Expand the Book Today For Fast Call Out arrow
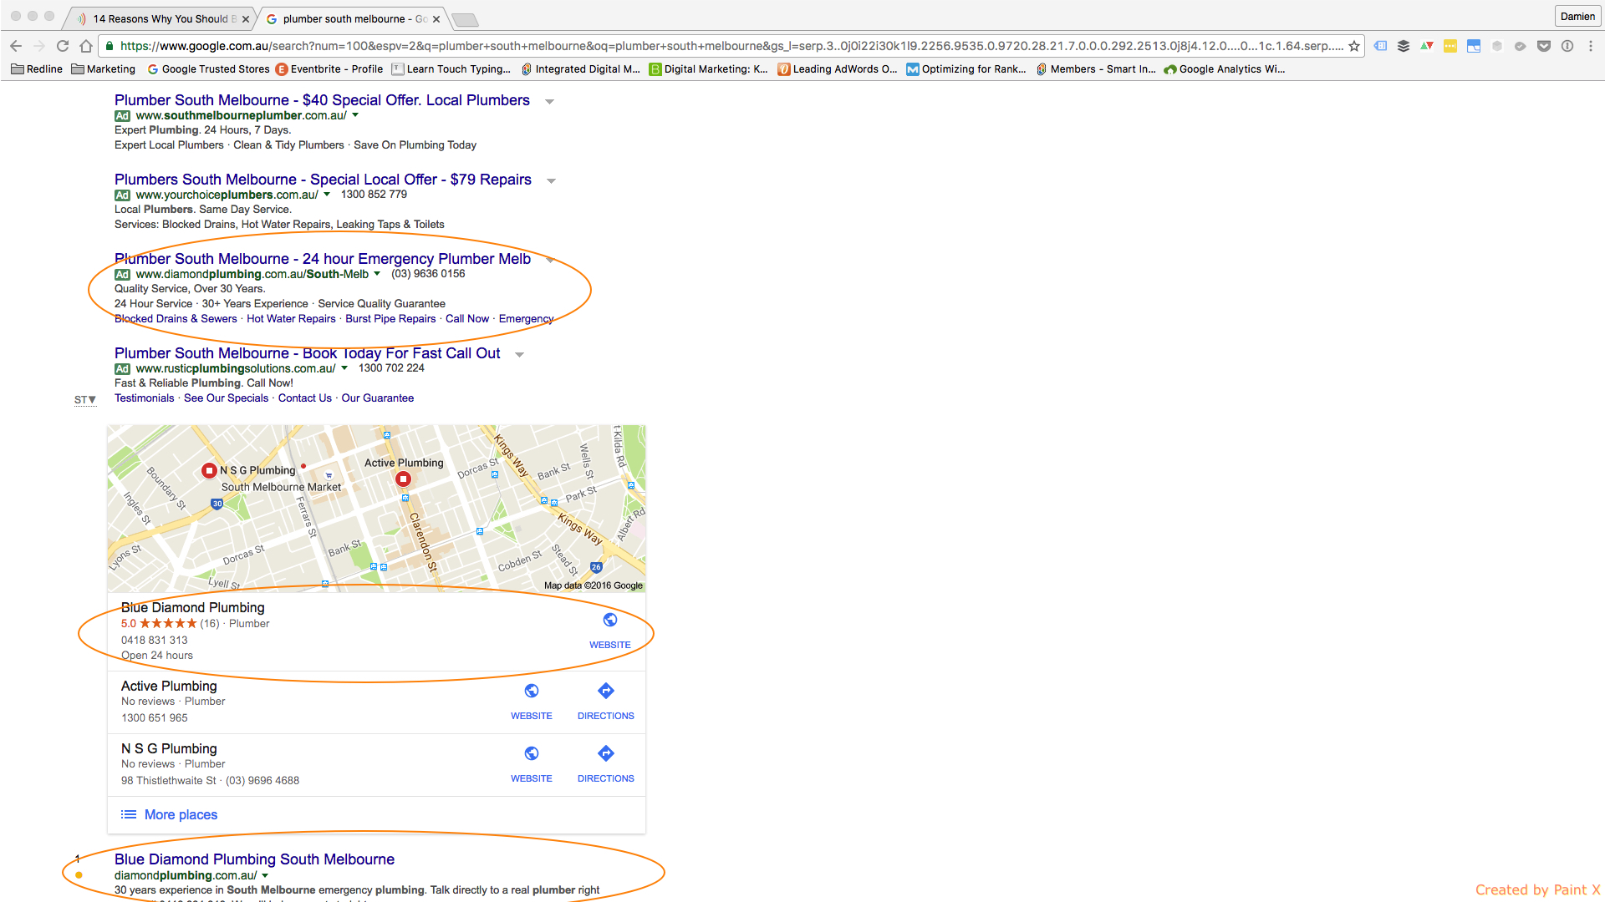The image size is (1605, 902). 519,354
